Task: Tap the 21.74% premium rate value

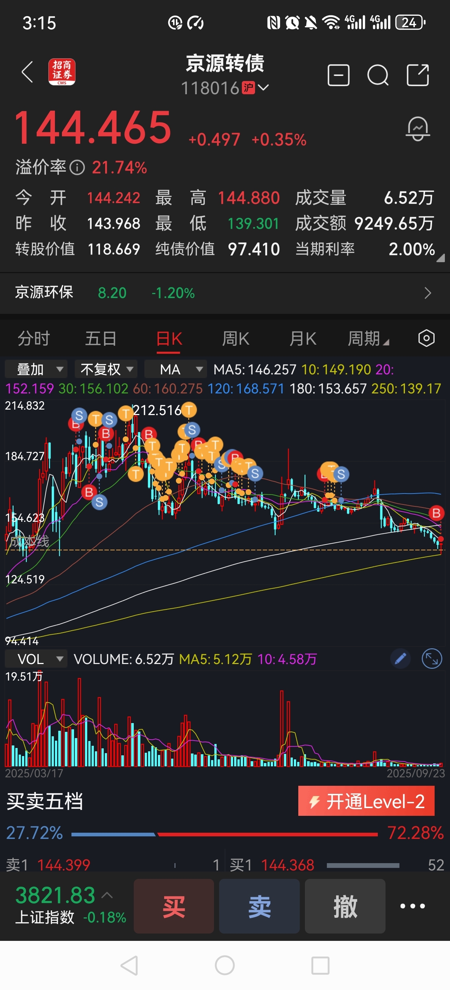Action: (x=119, y=168)
